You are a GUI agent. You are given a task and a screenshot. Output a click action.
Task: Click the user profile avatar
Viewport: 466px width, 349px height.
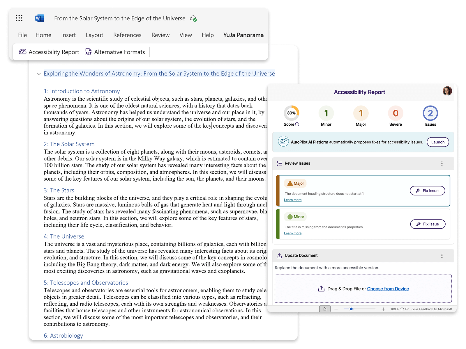pos(447,91)
